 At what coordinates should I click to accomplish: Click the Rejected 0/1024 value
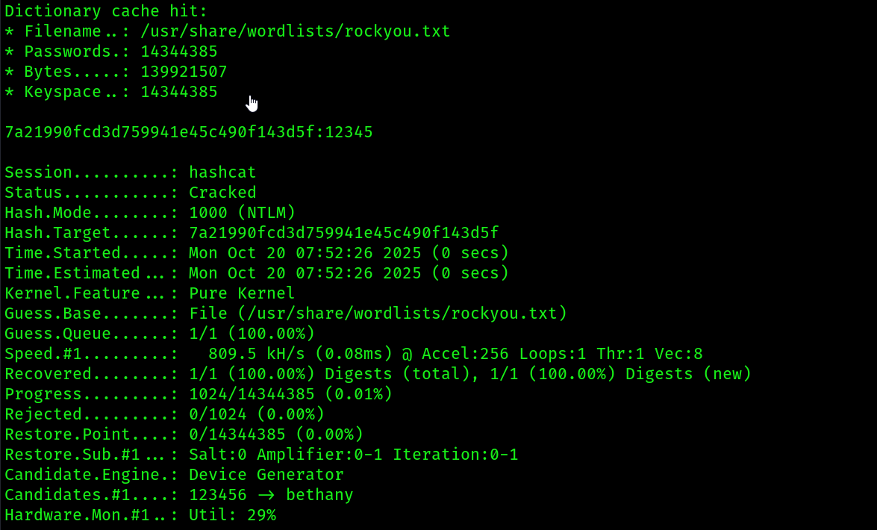[218, 414]
